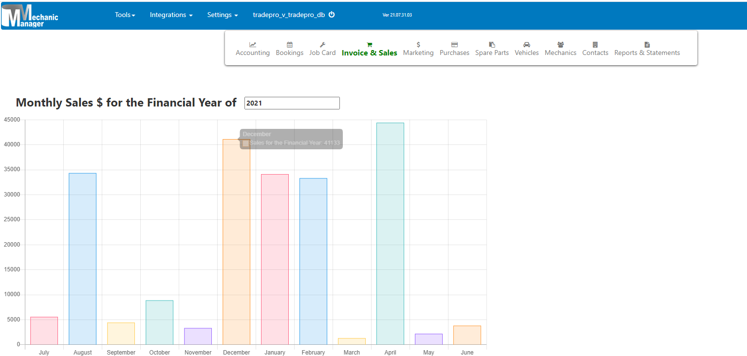Click the tradepro_v_tradepro_db database name
Viewport: 747px width, 356px height.
(289, 15)
